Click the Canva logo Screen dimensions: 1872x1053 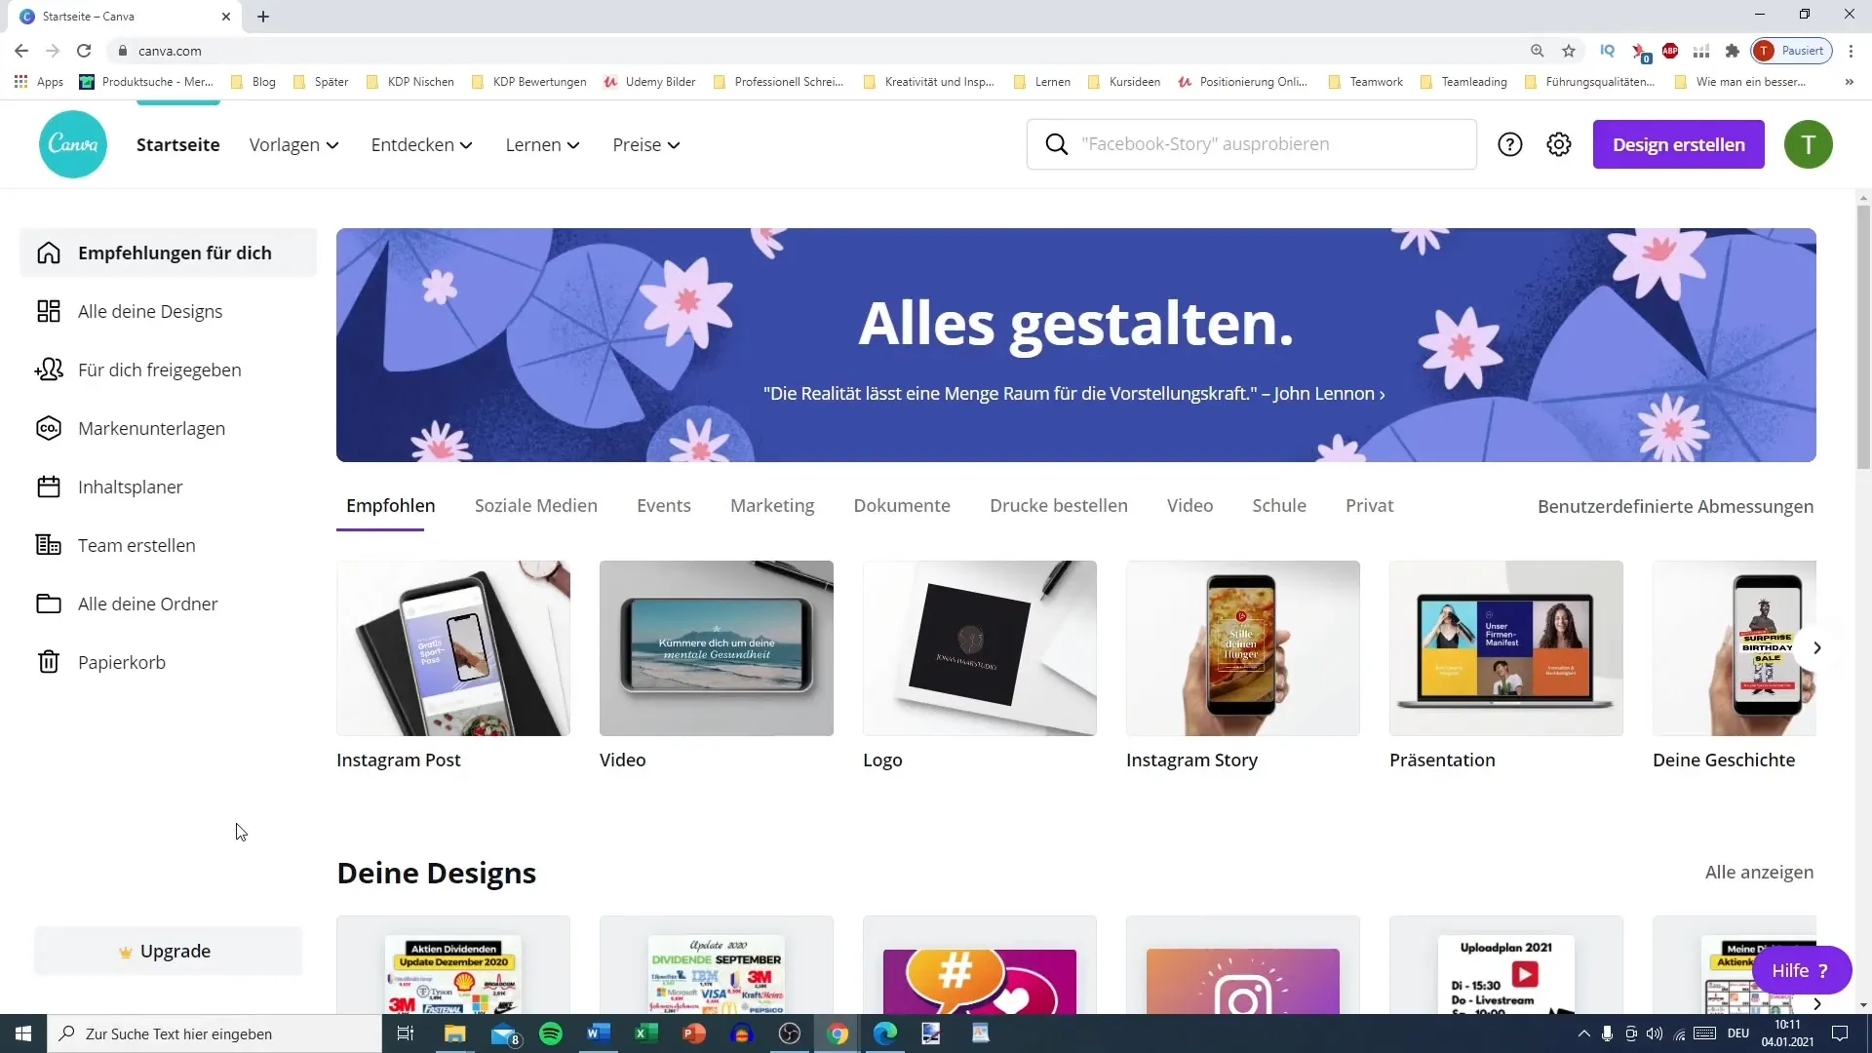pyautogui.click(x=73, y=144)
